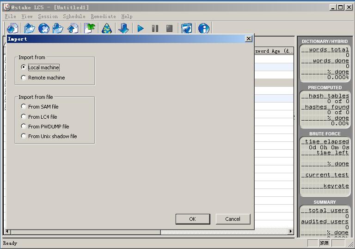Click the PRECOMPUTED panel heading

[324, 88]
